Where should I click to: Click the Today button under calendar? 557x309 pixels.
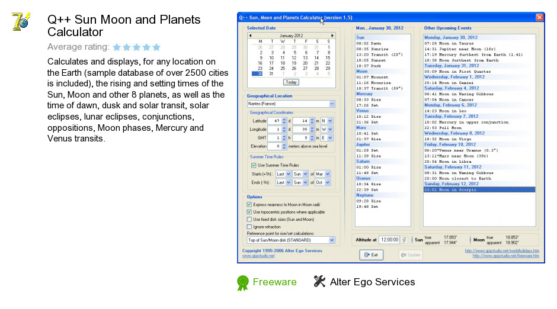(x=291, y=82)
